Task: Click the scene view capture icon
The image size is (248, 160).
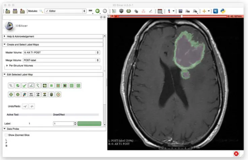Action: 188,11
